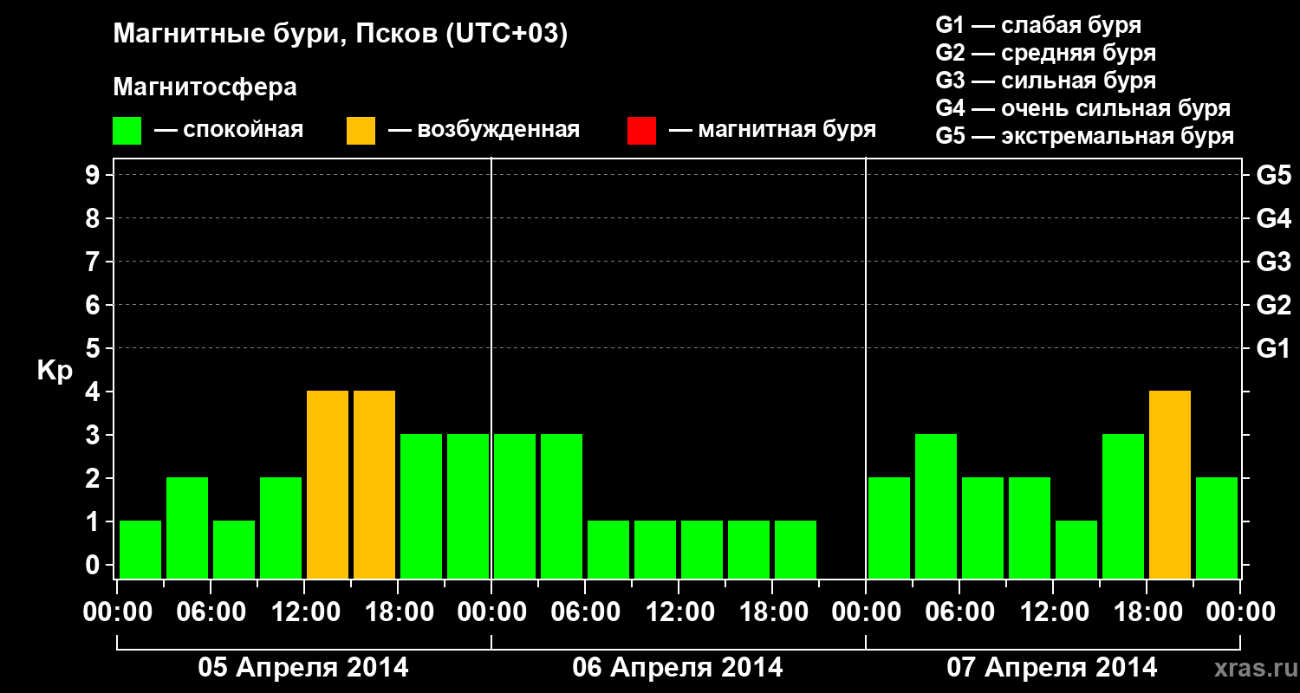Select the orange Kp 4 bar on 07 April
Viewport: 1300px width, 693px height.
click(x=1170, y=484)
